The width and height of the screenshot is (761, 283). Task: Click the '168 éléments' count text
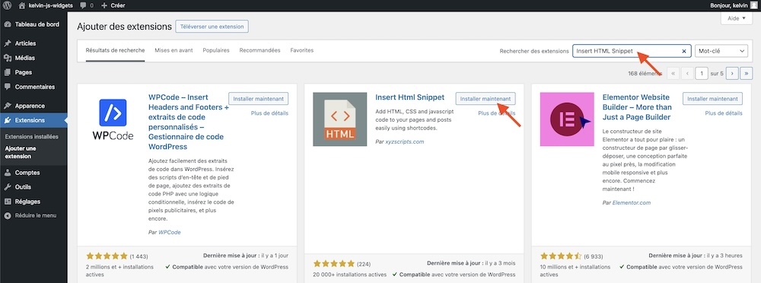(645, 73)
